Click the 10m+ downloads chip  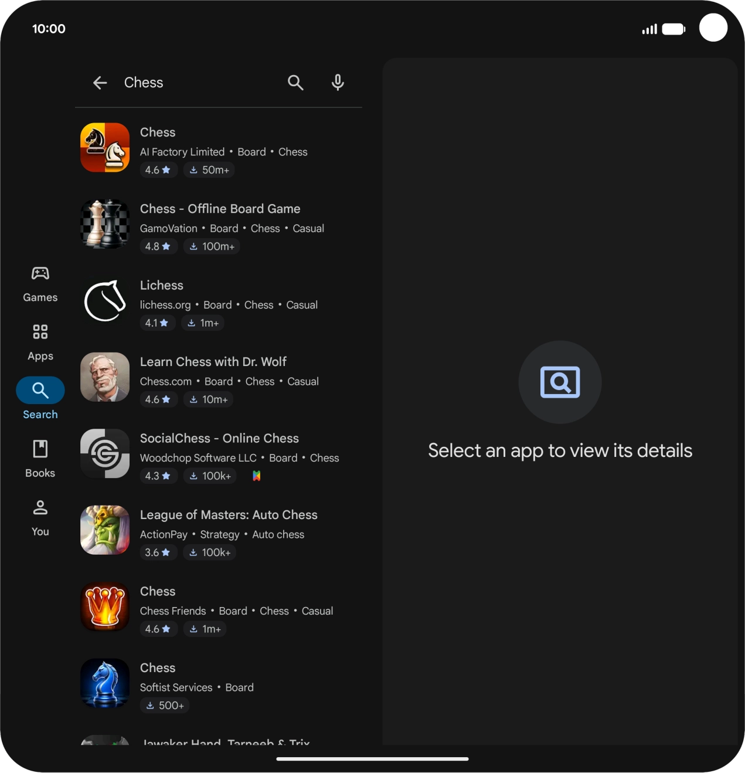tap(208, 399)
